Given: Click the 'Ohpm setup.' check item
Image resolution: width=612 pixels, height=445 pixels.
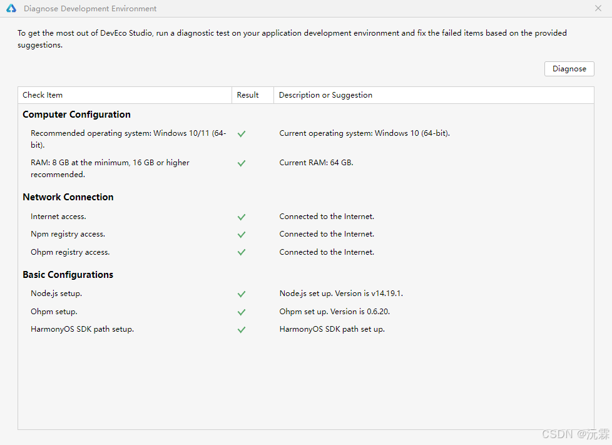Looking at the screenshot, I should coord(54,312).
